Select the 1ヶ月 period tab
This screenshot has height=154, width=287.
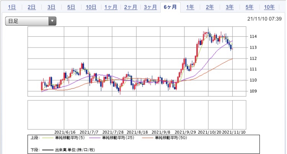pyautogui.click(x=111, y=7)
